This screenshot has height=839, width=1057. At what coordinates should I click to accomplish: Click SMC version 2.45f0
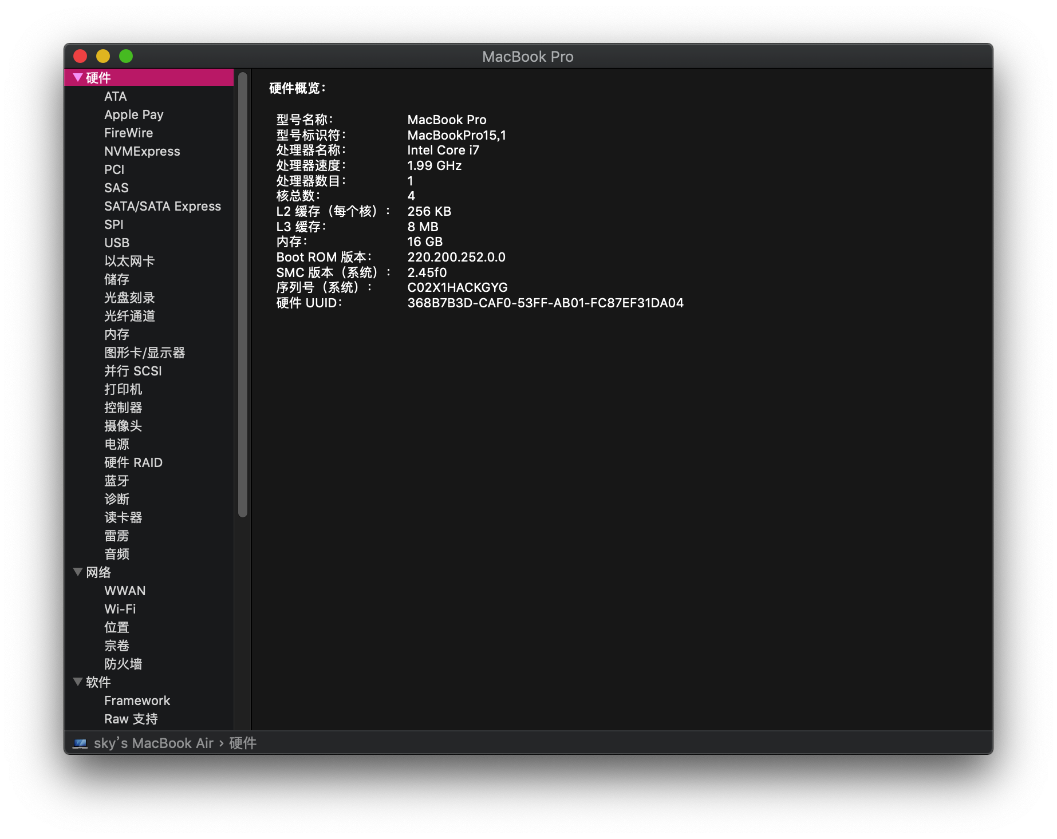coord(427,272)
